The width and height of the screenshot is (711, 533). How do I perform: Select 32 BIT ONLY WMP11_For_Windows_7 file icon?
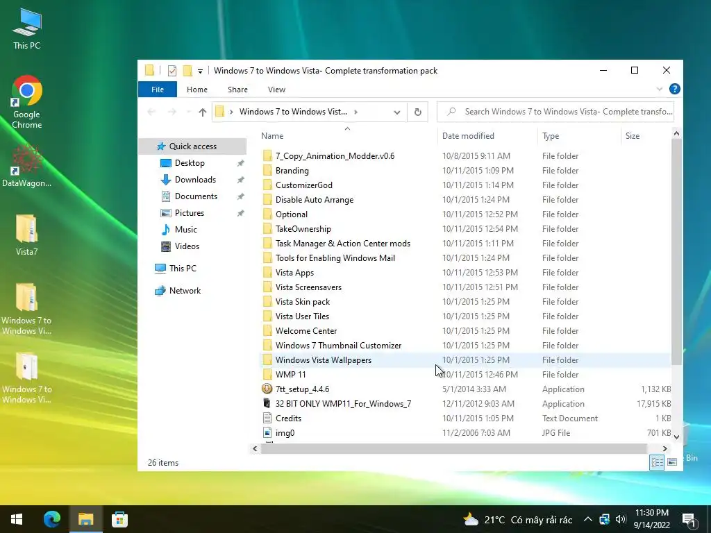267,403
